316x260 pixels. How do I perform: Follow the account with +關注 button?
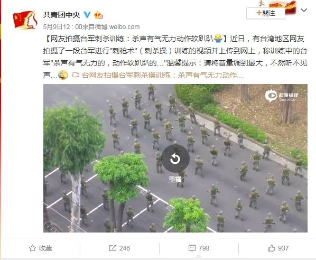pyautogui.click(x=266, y=13)
